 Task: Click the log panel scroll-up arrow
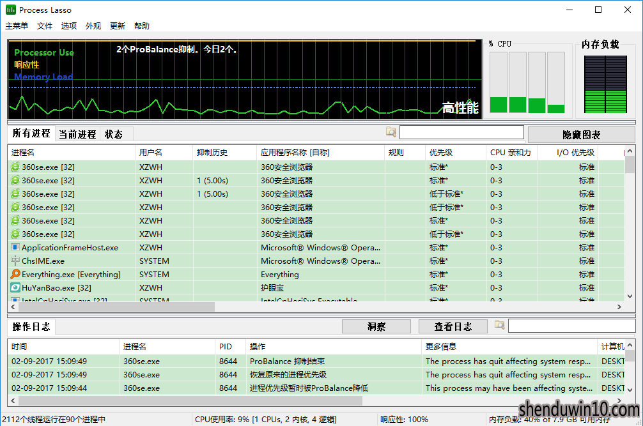pyautogui.click(x=630, y=345)
